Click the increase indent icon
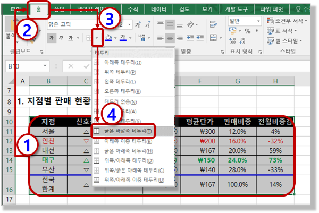 coord(200,38)
